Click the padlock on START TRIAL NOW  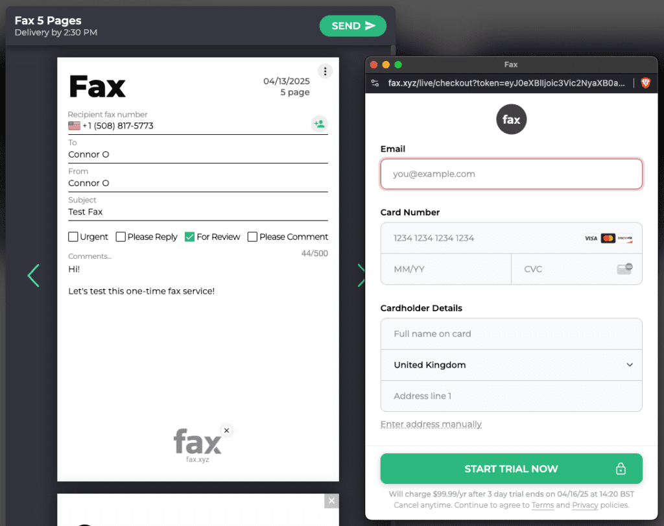[x=621, y=468]
